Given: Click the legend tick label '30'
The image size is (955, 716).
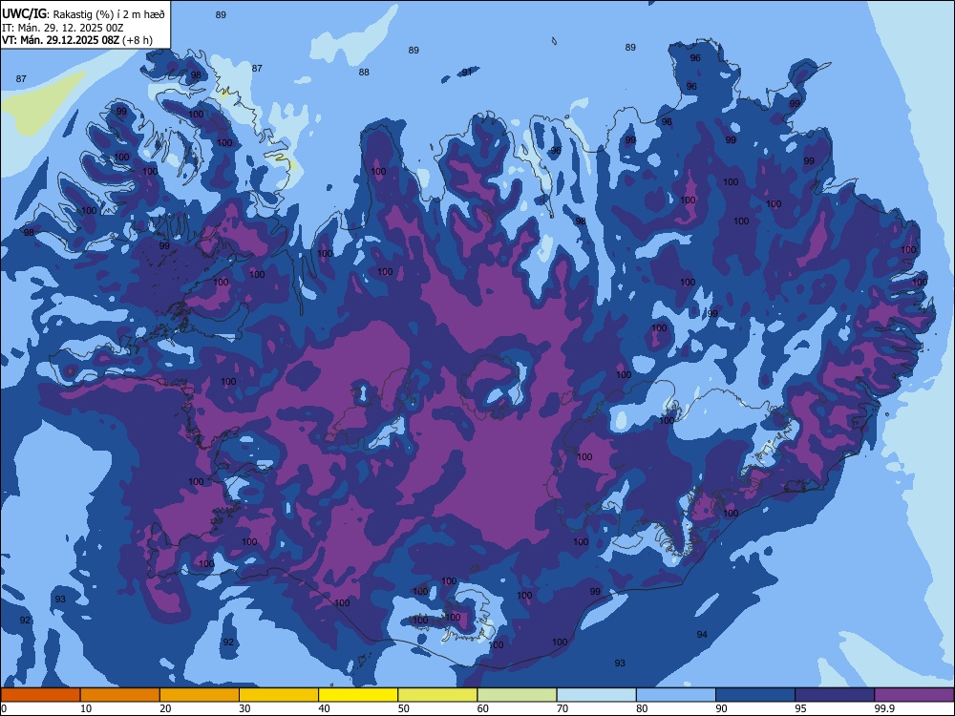Looking at the screenshot, I should coord(244,708).
